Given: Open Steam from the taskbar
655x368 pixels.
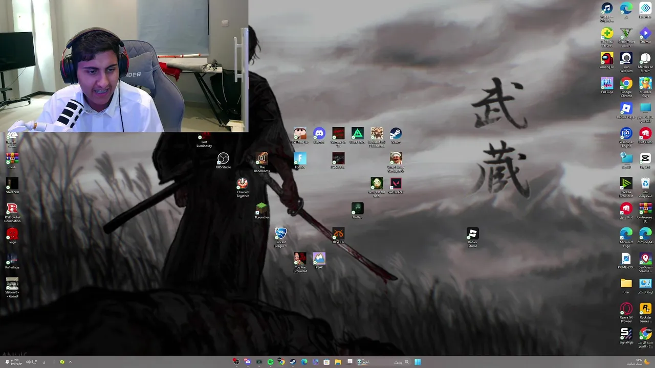Looking at the screenshot, I should (x=293, y=362).
